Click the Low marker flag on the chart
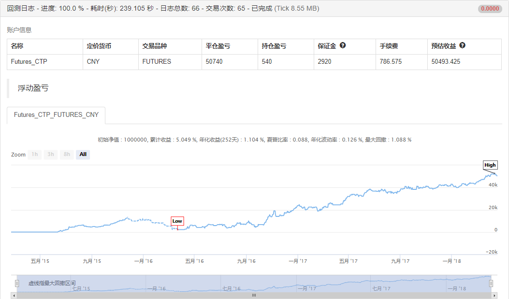Image resolution: width=509 pixels, height=299 pixels. click(177, 221)
